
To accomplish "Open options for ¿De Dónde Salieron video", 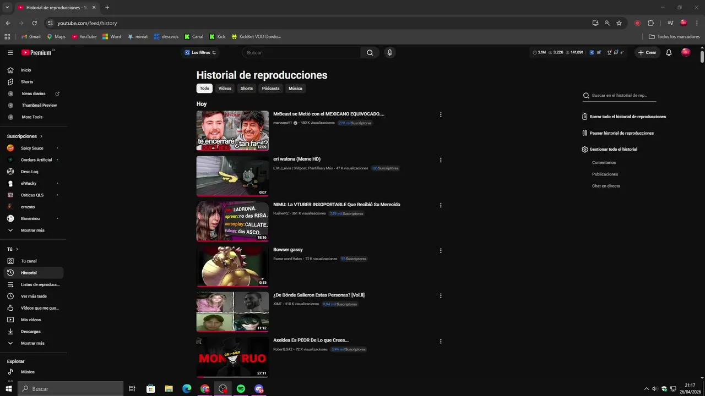I will (x=441, y=296).
